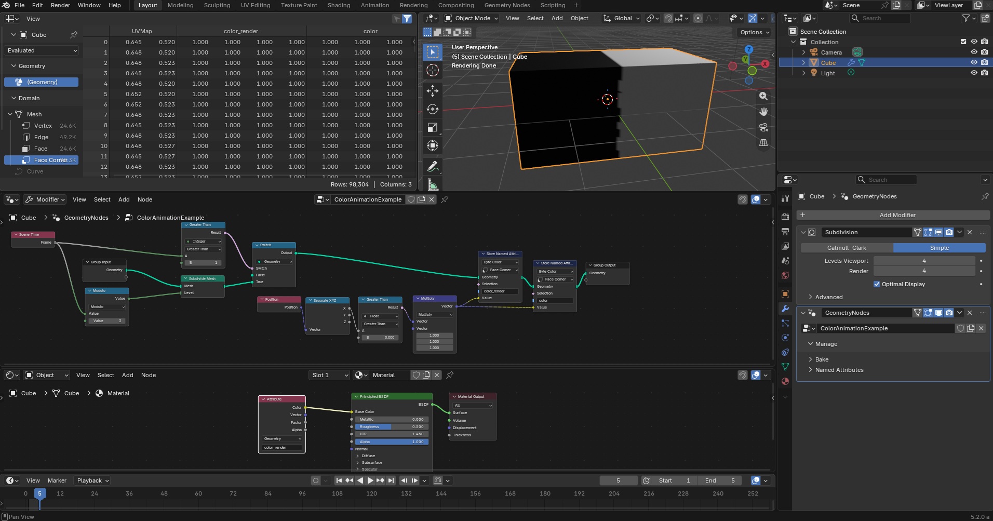Image resolution: width=993 pixels, height=521 pixels.
Task: Jump to the first frame in timeline
Action: [339, 480]
